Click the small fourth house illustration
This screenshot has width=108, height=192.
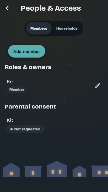click(x=79, y=171)
